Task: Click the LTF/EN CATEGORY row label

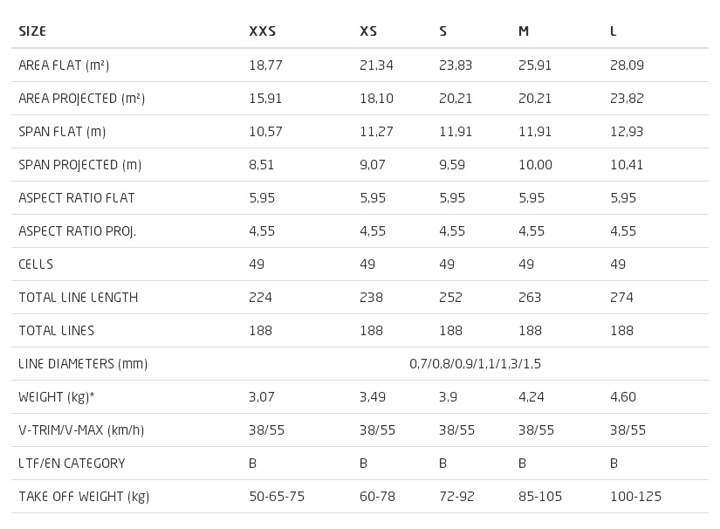Action: tap(72, 464)
